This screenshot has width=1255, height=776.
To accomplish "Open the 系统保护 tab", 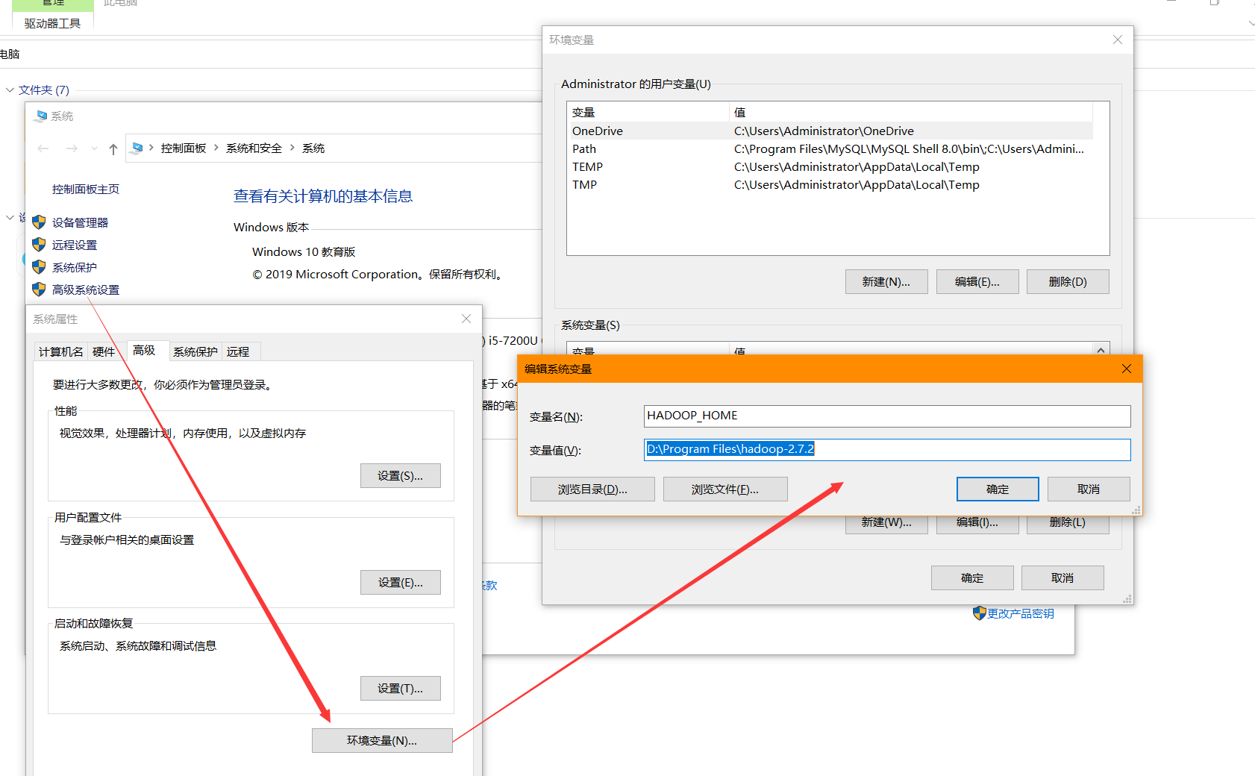I will [195, 352].
